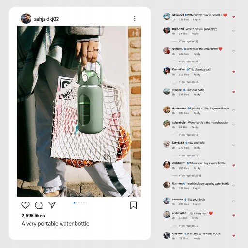View who liked via 2,696 likes
The height and width of the screenshot is (248, 248).
(x=33, y=216)
